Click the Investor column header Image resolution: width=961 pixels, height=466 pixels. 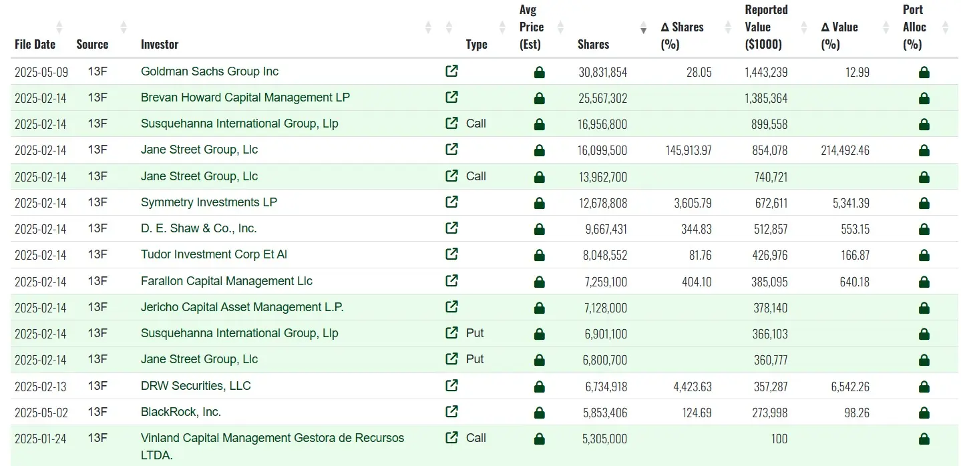coord(160,44)
